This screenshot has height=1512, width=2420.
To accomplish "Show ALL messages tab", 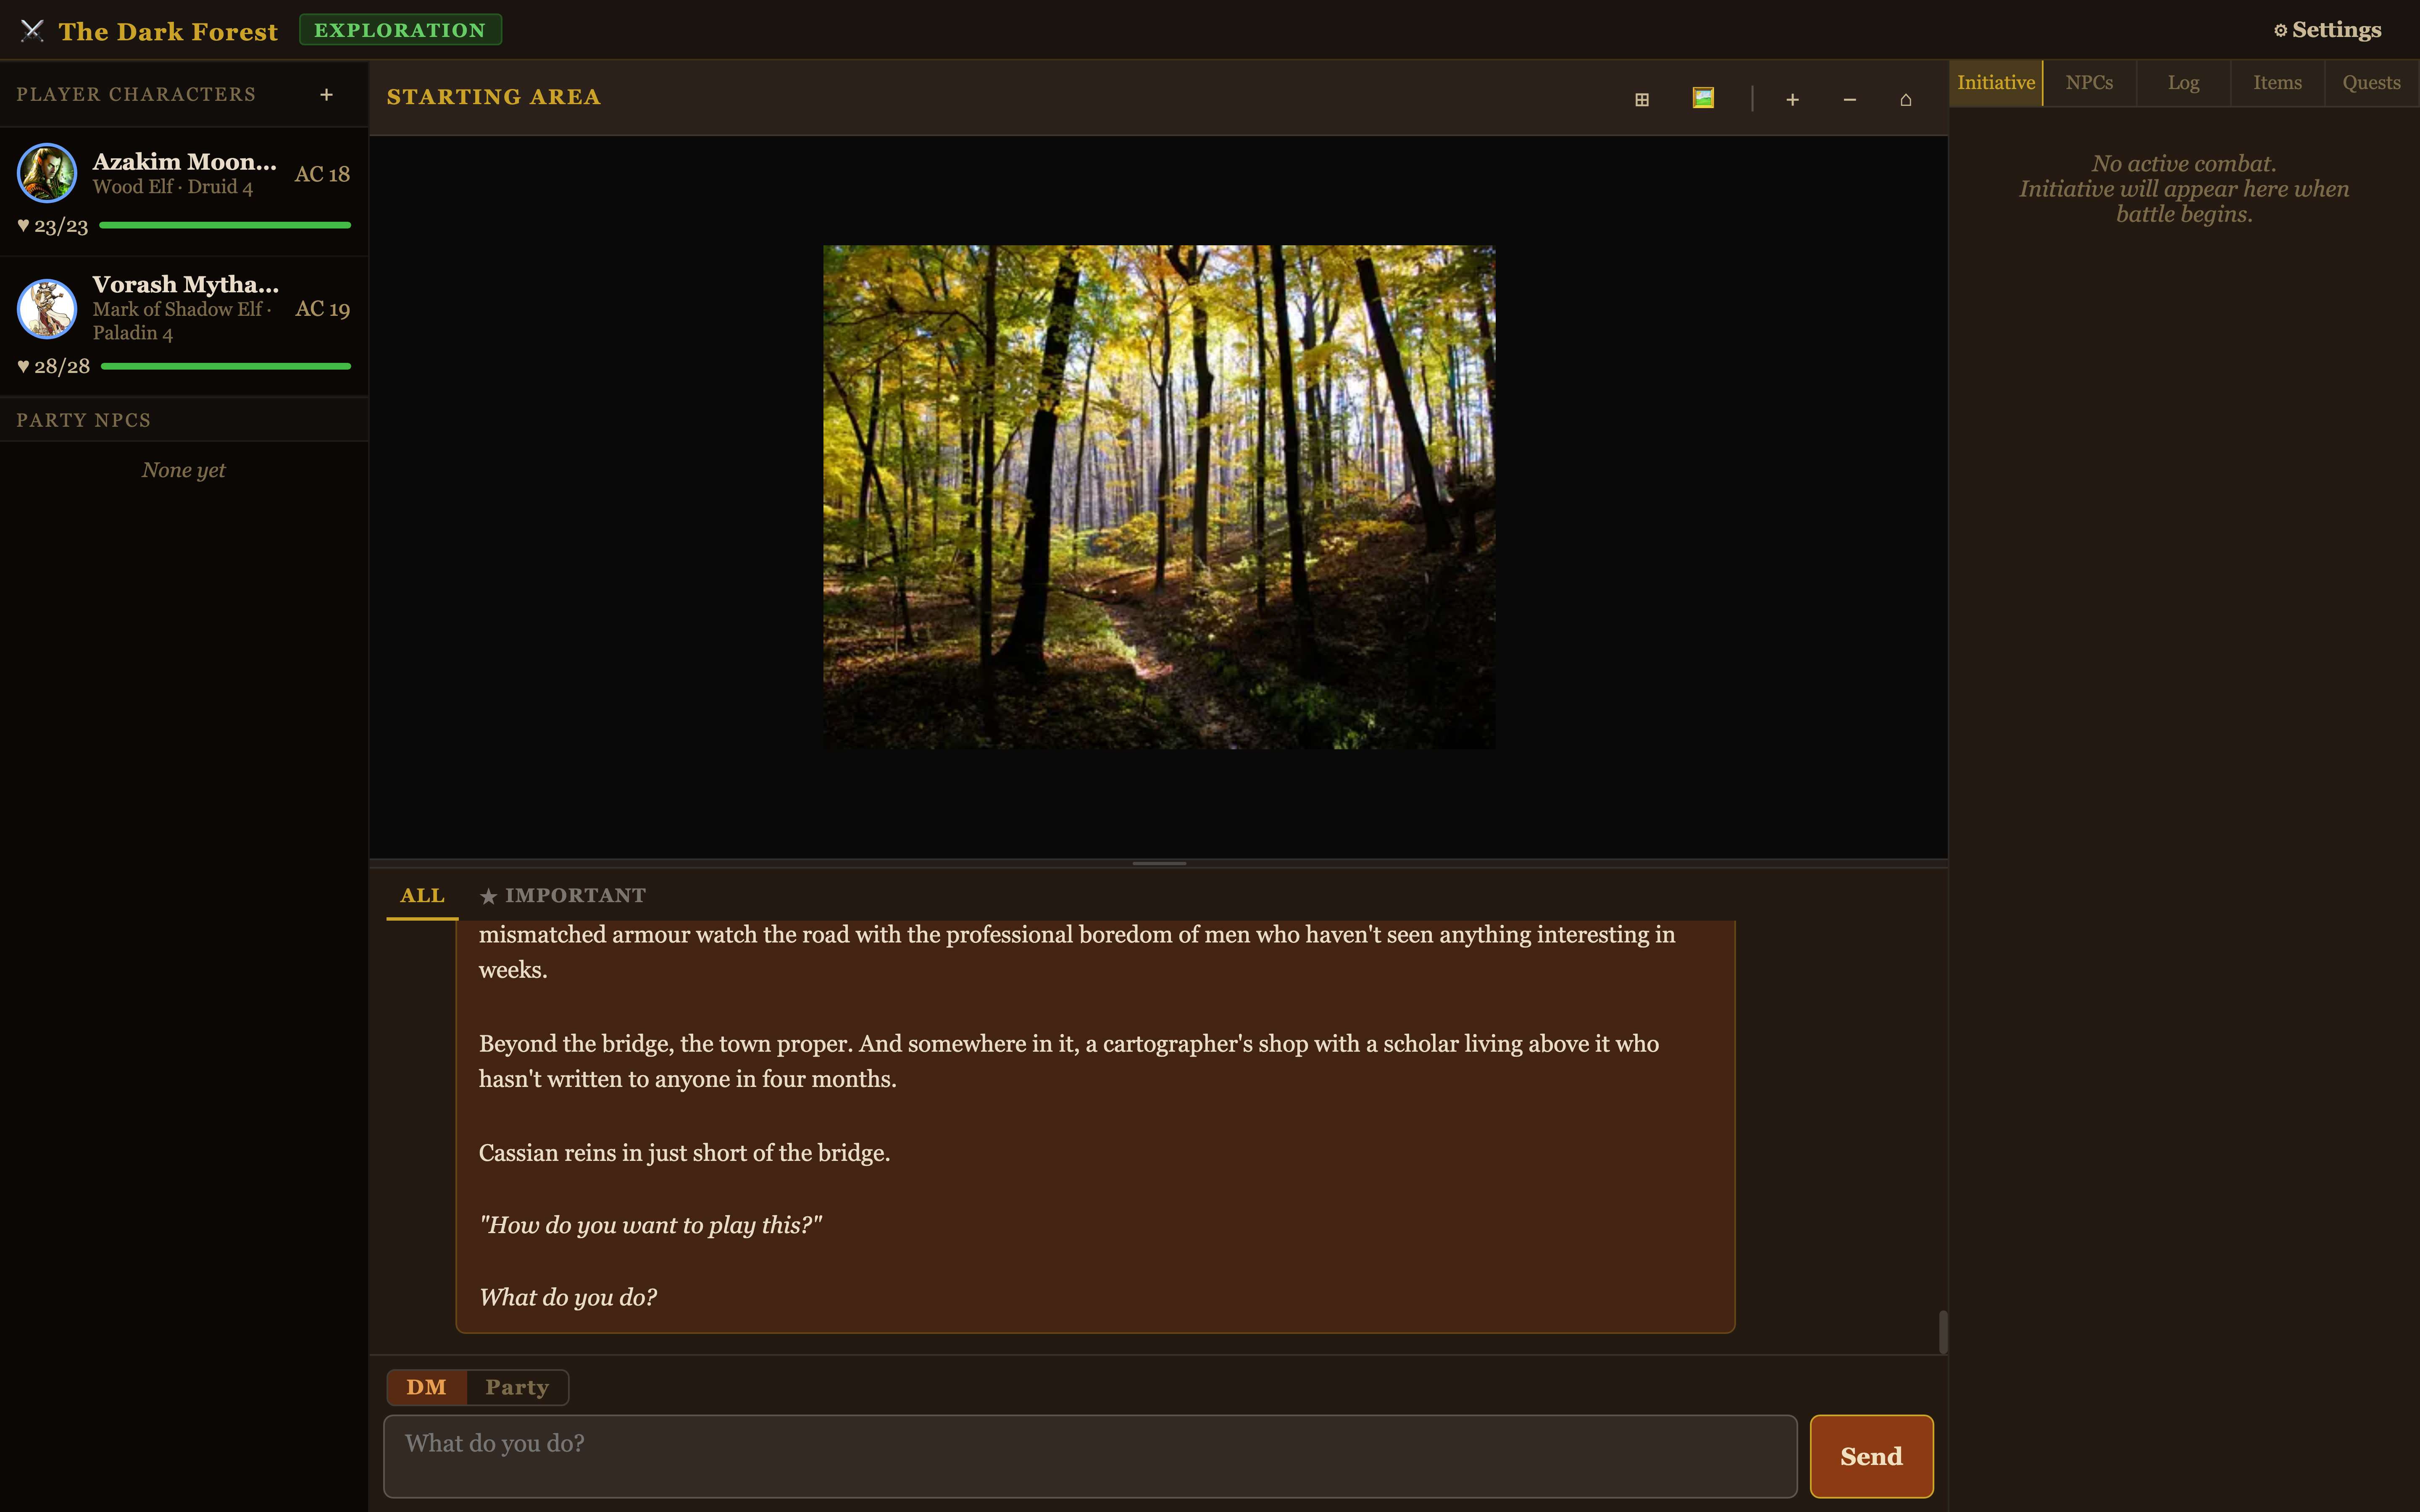I will click(x=422, y=896).
